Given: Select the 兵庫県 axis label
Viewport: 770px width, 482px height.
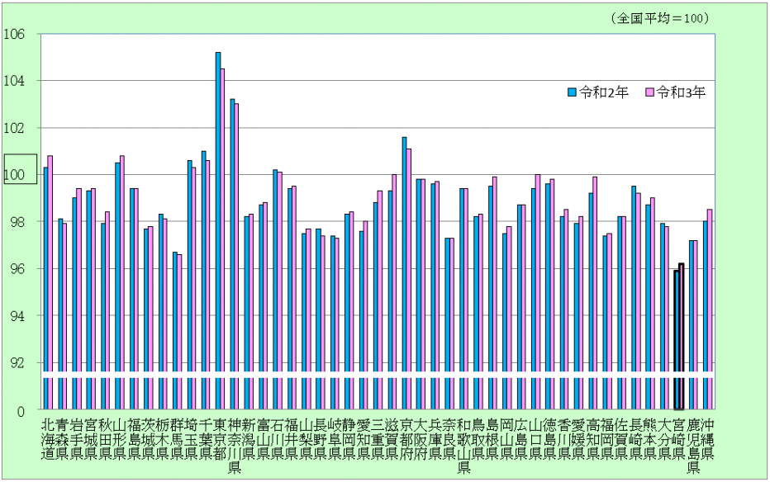Looking at the screenshot, I should pyautogui.click(x=435, y=439).
